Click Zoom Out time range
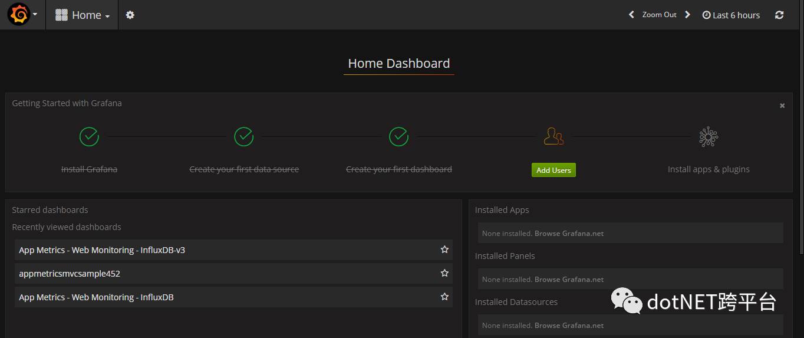 [x=659, y=15]
